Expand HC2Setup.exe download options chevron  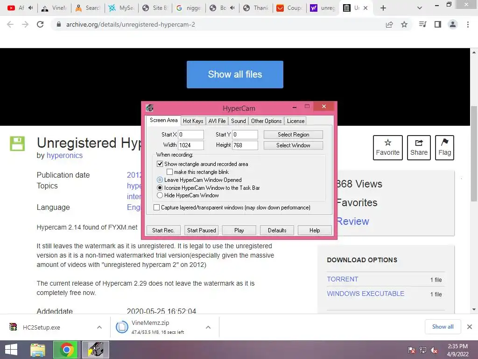pos(99,327)
